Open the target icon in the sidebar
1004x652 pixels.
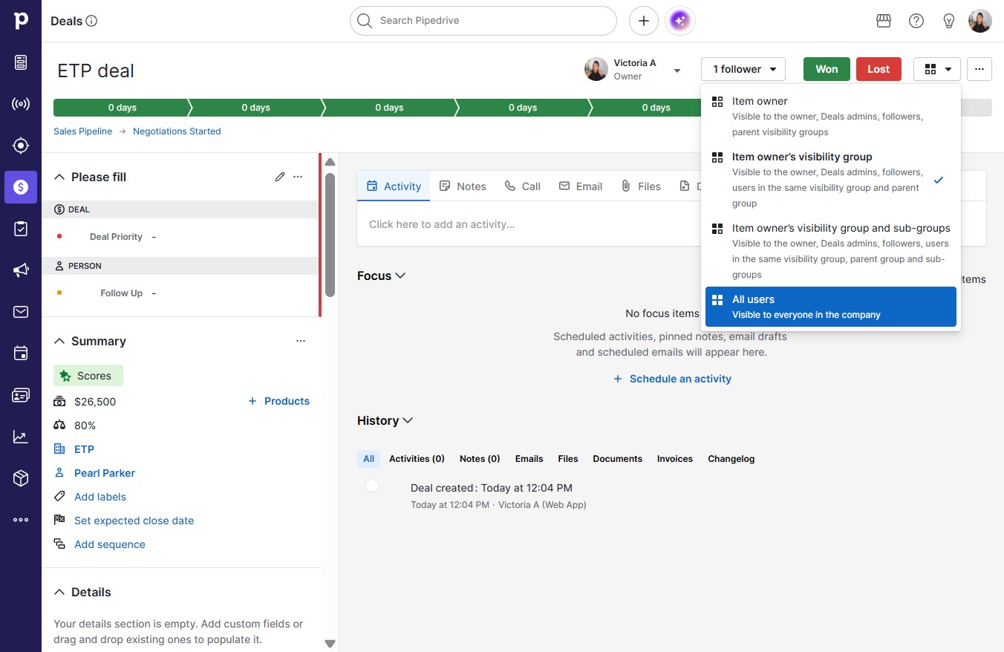21,146
